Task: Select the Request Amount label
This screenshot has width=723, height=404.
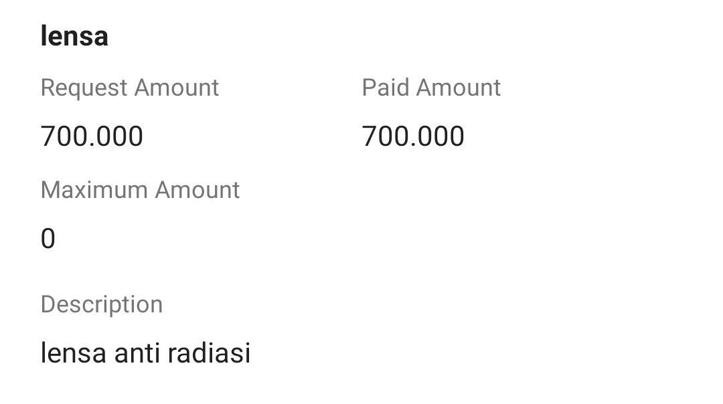Action: 130,88
